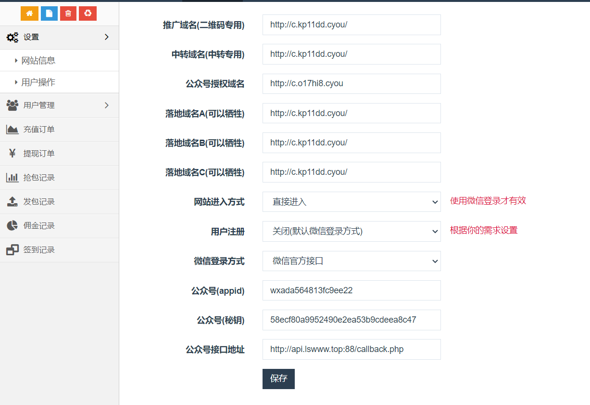590x405 pixels.
Task: Click the red hint 使用微信登录才有效
Action: pos(488,201)
